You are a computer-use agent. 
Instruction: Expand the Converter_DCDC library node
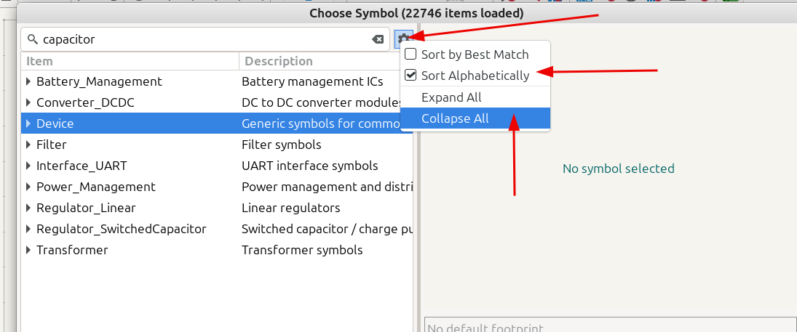tap(28, 102)
